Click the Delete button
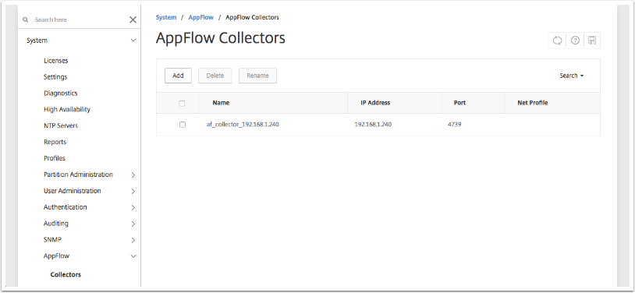This screenshot has height=293, width=635. [215, 76]
